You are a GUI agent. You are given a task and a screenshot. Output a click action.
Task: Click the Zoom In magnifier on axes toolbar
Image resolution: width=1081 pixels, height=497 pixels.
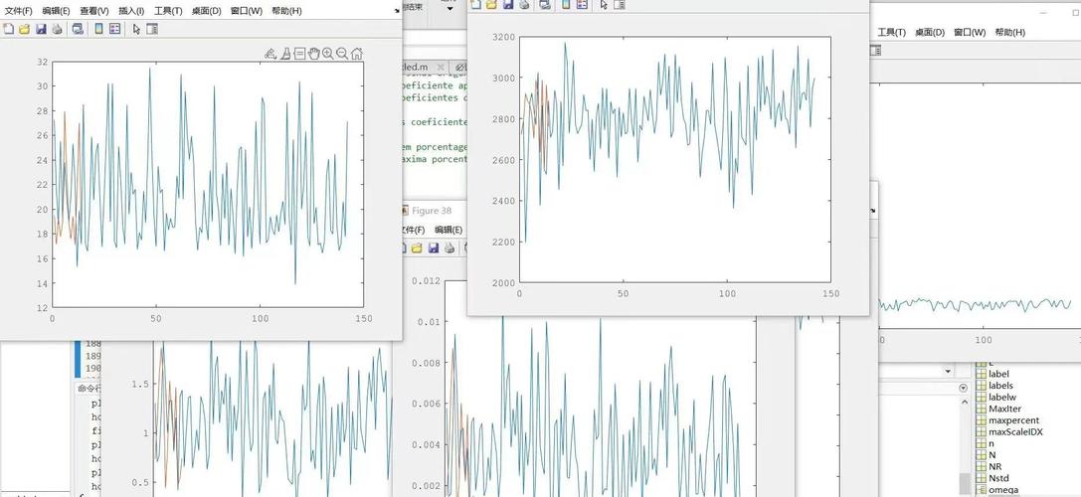[327, 54]
